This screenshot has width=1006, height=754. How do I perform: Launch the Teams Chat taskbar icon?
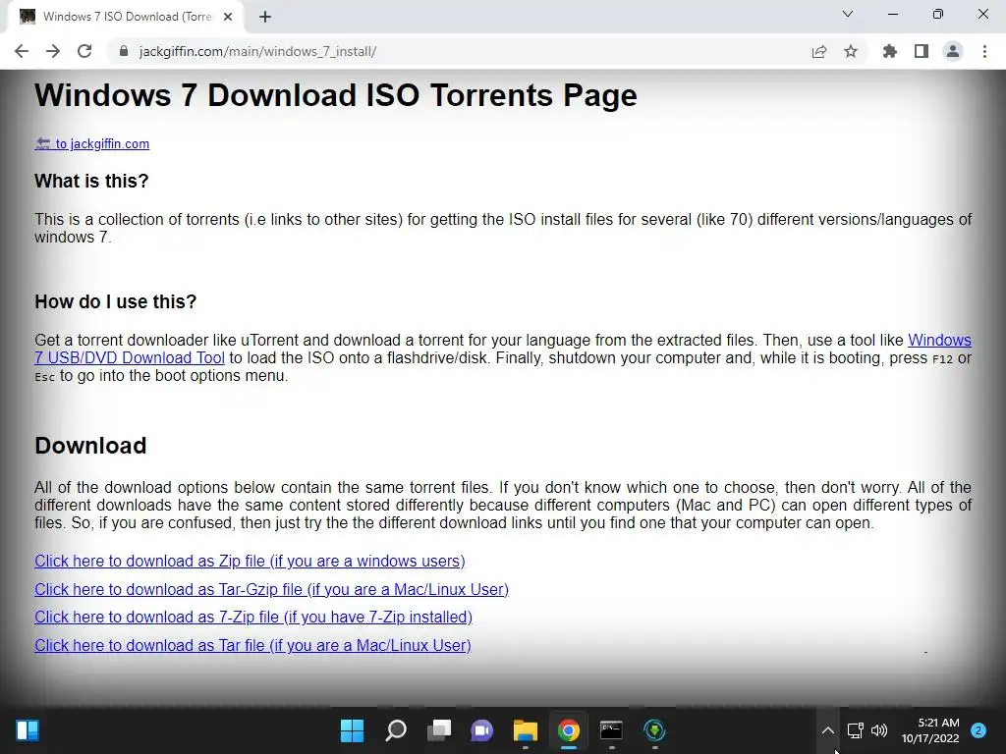[x=481, y=730]
